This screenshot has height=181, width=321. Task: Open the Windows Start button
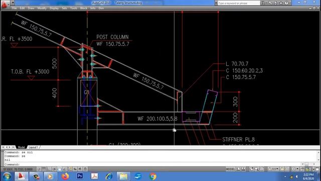pos(7,176)
